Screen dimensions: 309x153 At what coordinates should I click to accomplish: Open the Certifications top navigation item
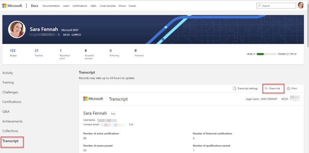[x=80, y=6]
